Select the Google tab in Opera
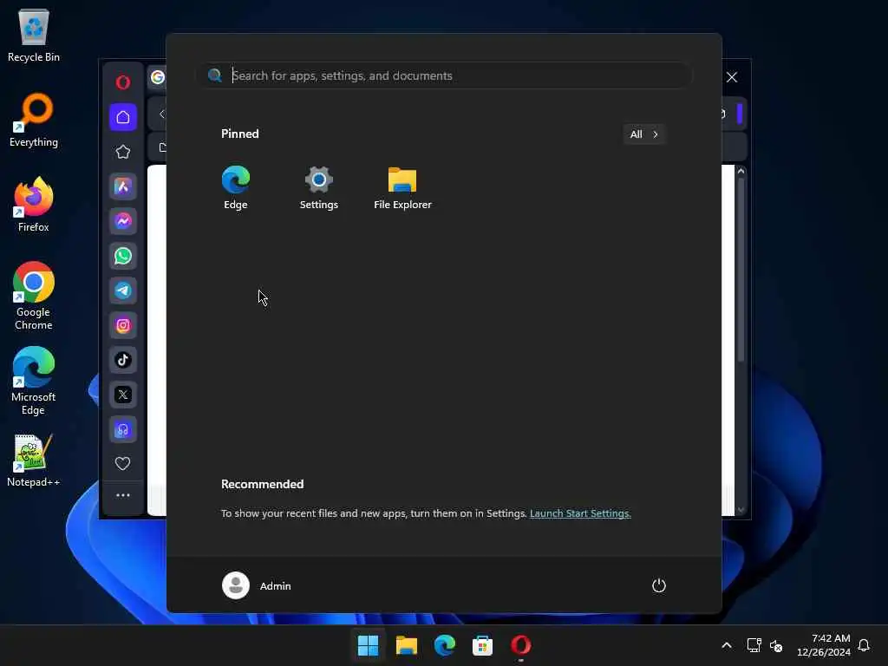 (x=158, y=77)
